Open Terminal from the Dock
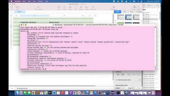Image resolution: width=170 pixels, height=96 pixels. (x=118, y=93)
